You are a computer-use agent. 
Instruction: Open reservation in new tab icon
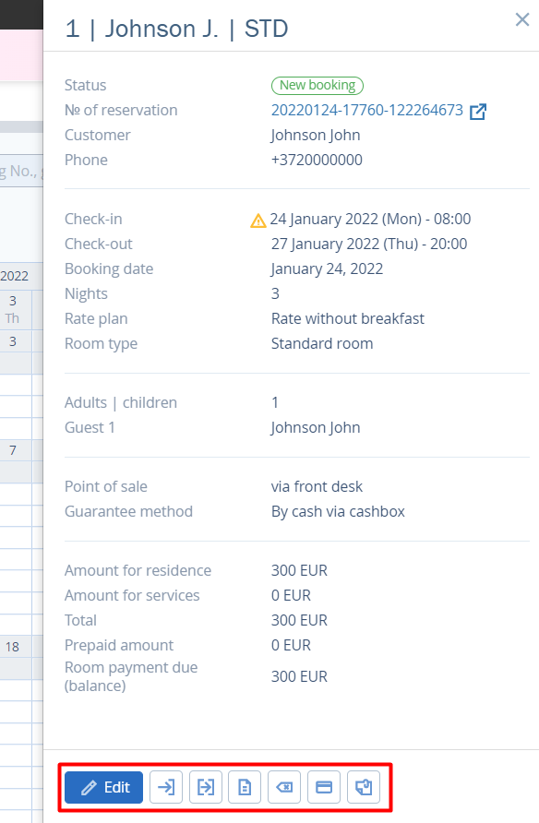point(477,112)
